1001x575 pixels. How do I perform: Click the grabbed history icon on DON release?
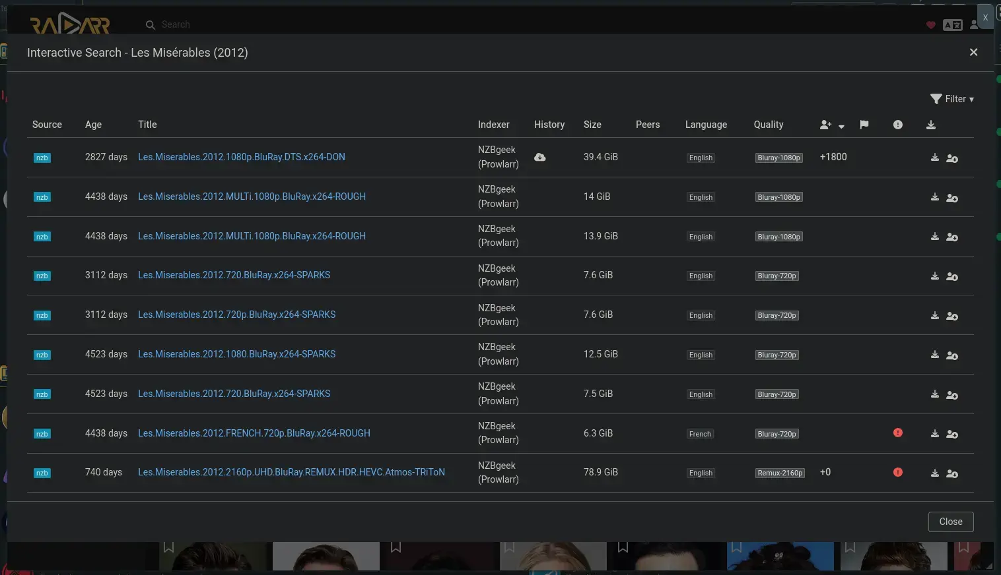coord(539,157)
